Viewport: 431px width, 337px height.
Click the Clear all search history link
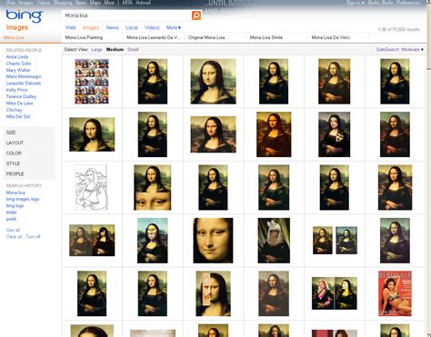[x=14, y=237]
